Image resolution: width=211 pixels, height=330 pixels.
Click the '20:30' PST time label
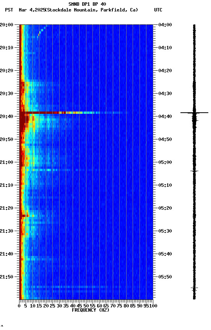click(6, 94)
